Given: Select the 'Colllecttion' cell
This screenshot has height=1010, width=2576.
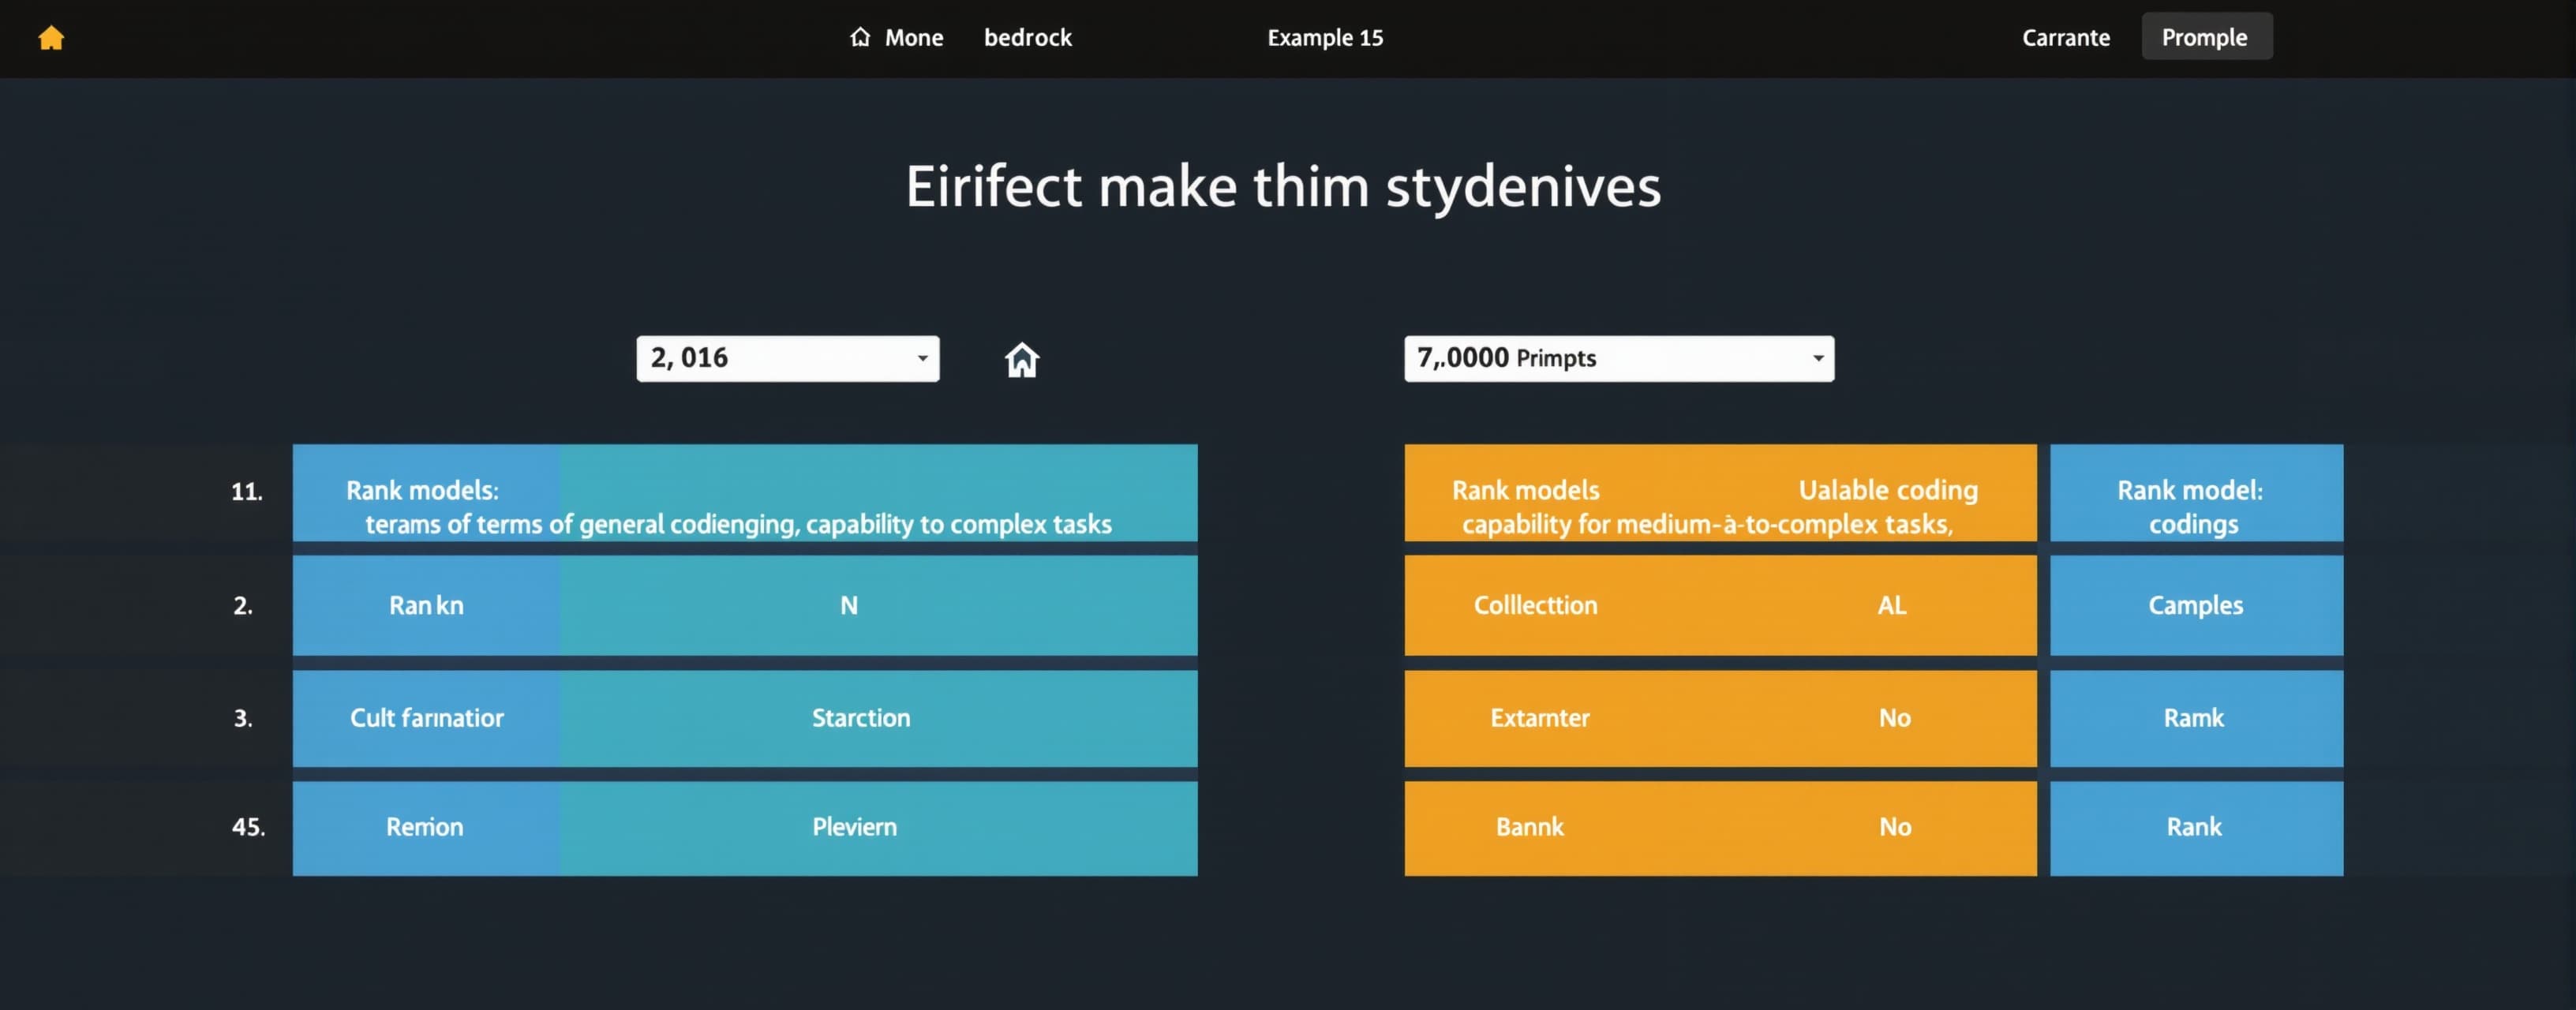Looking at the screenshot, I should 1535,605.
